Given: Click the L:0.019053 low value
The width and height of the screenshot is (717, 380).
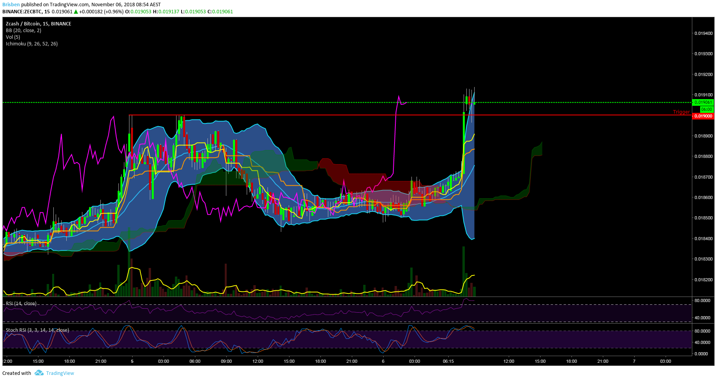Looking at the screenshot, I should pyautogui.click(x=193, y=12).
